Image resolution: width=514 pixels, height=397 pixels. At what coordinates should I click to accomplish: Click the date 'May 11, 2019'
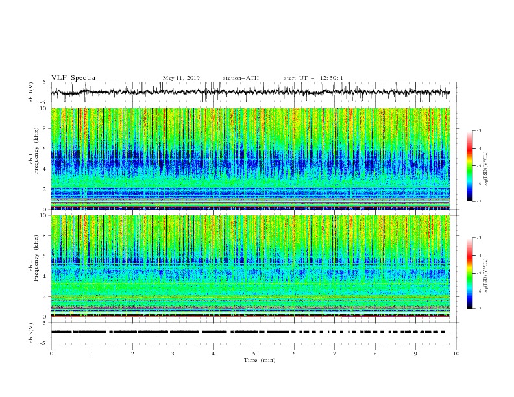tap(181, 78)
